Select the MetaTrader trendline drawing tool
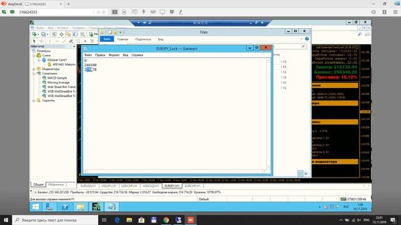This screenshot has height=225, width=401. tap(64, 41)
